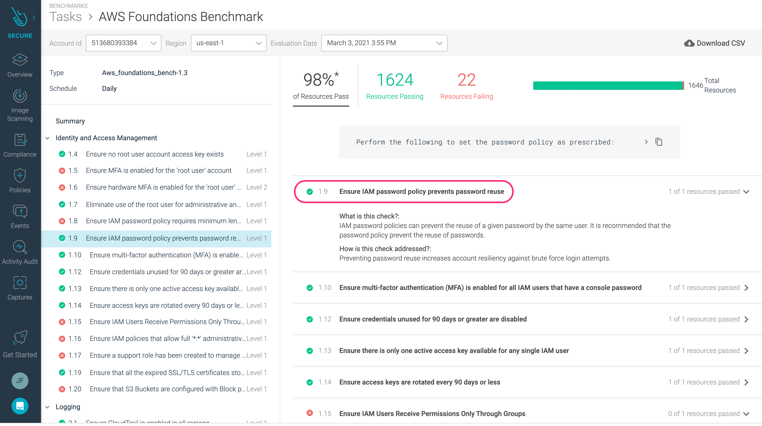The width and height of the screenshot is (762, 426).
Task: Collapse Identity and Access Management section
Action: (47, 138)
